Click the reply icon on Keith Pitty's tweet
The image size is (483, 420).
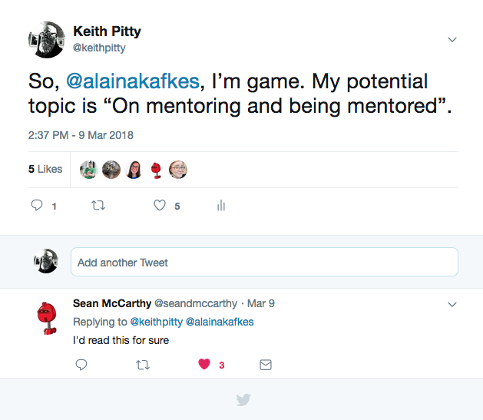click(37, 205)
